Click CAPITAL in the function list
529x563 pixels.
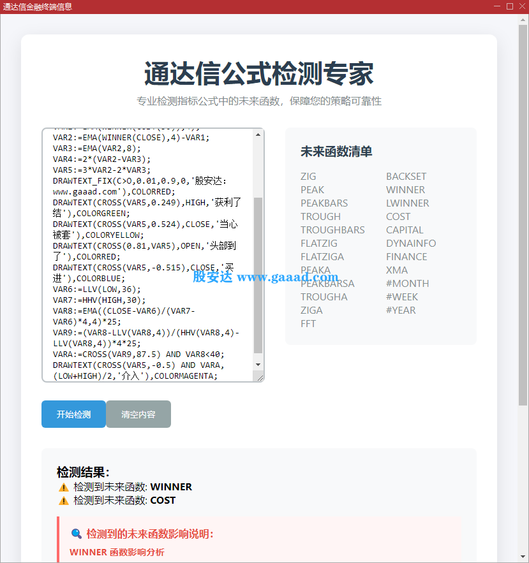tap(405, 230)
